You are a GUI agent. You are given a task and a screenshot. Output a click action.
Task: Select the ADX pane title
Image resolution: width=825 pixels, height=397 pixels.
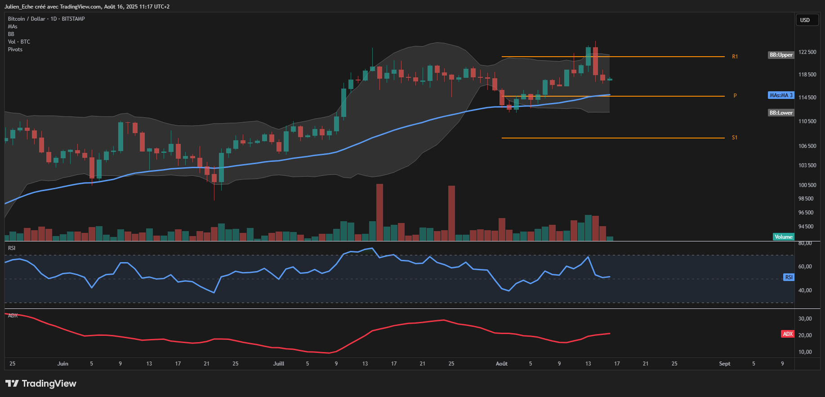point(13,316)
